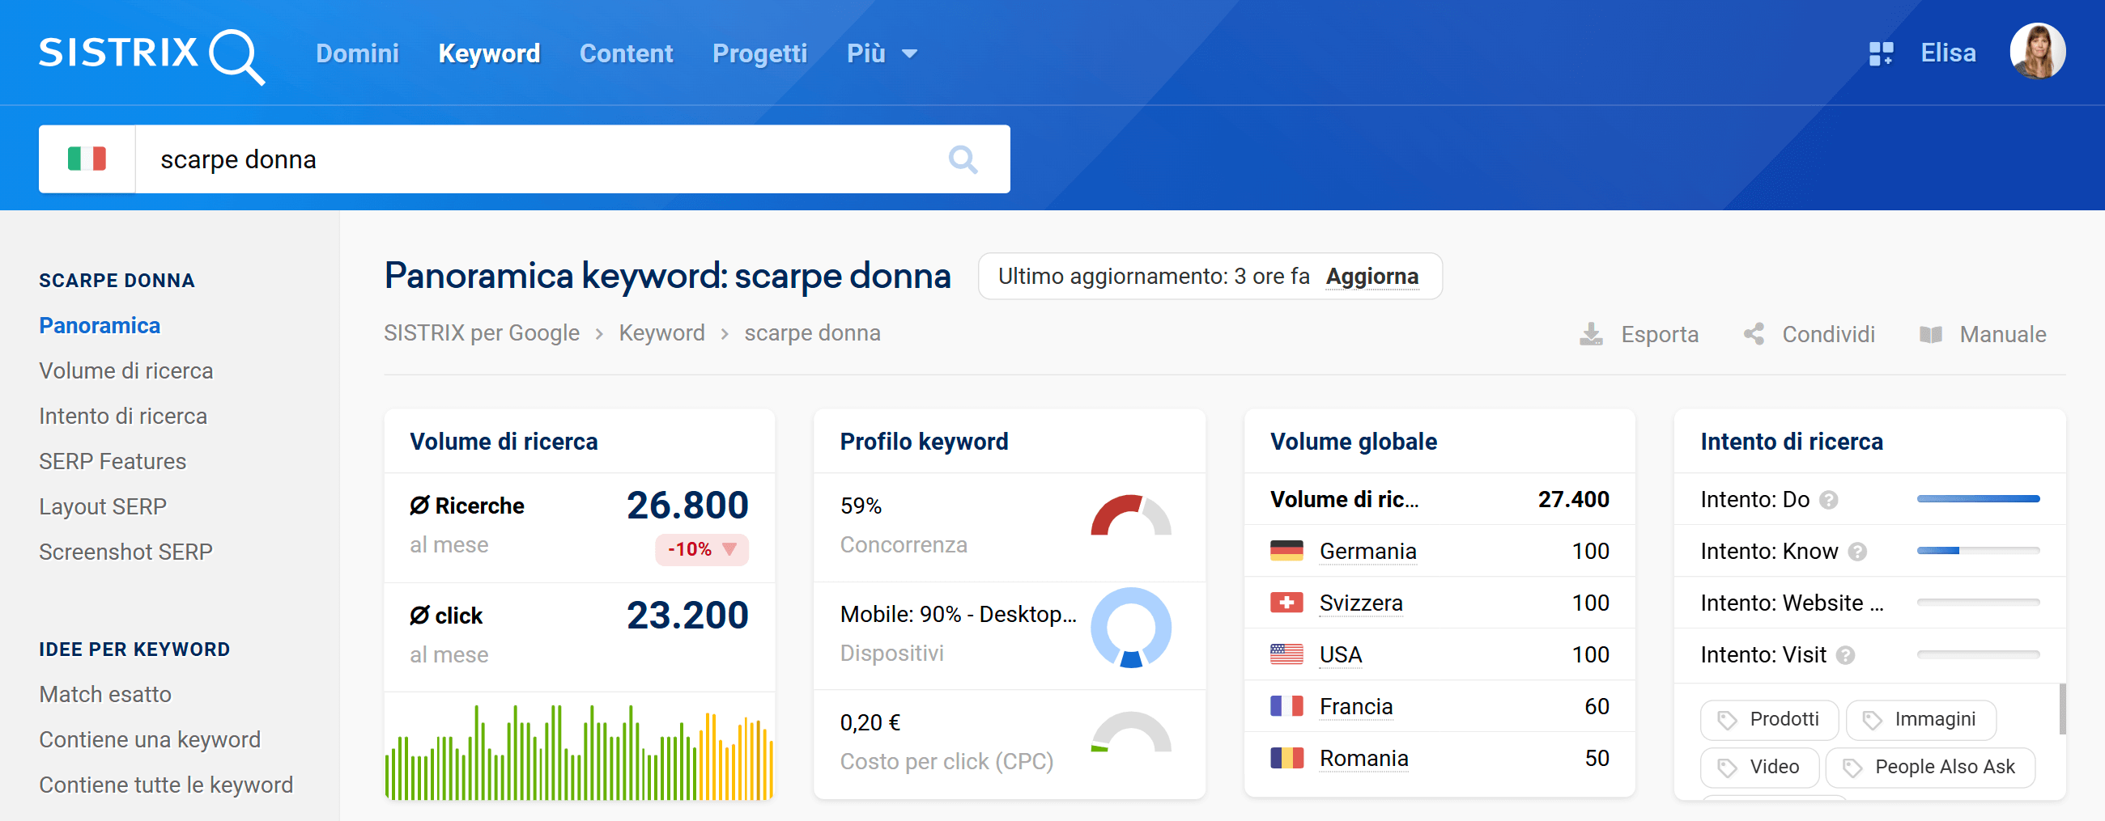Open Intento di ricerca in sidebar
This screenshot has width=2105, height=821.
pos(122,417)
